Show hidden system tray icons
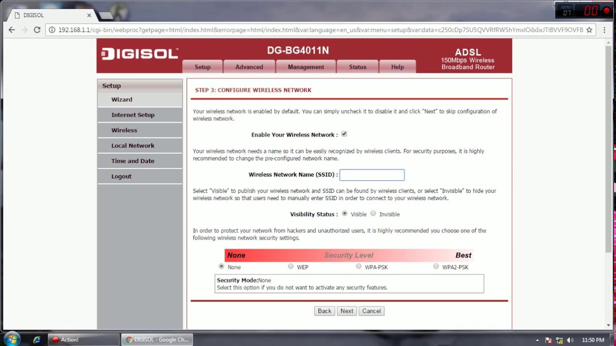 click(537, 340)
